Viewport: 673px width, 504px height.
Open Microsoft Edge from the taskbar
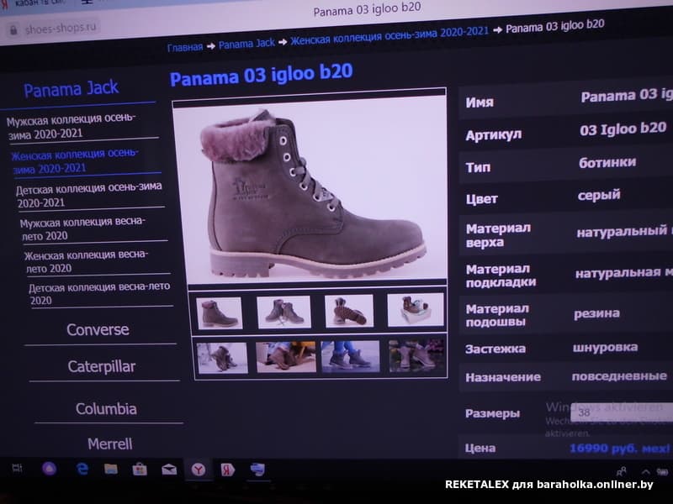(x=82, y=469)
